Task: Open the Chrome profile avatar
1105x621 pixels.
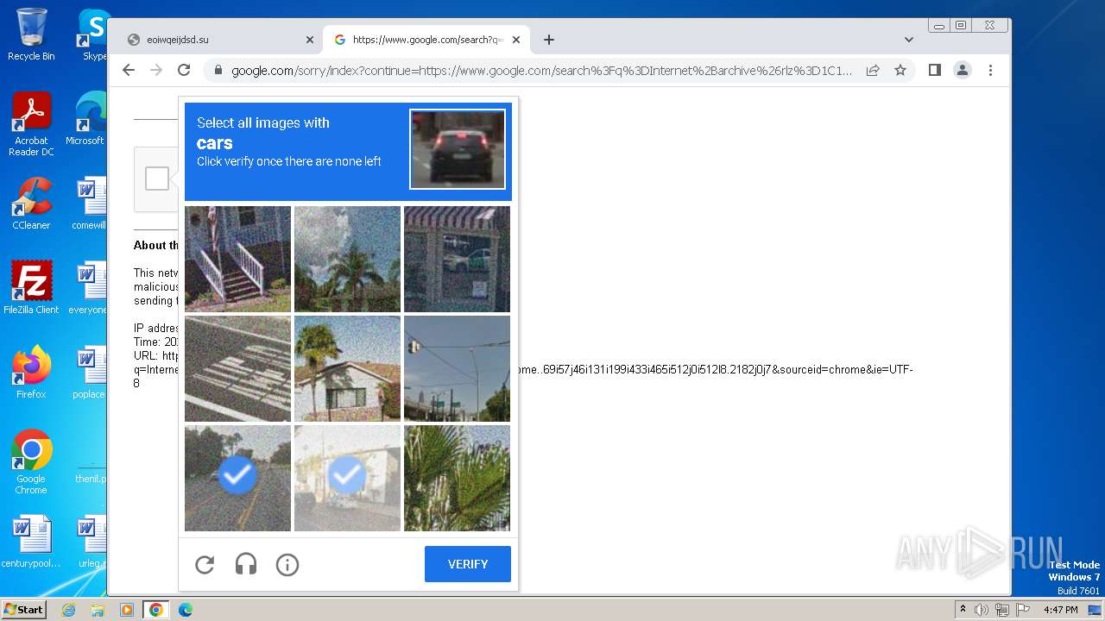Action: [963, 71]
